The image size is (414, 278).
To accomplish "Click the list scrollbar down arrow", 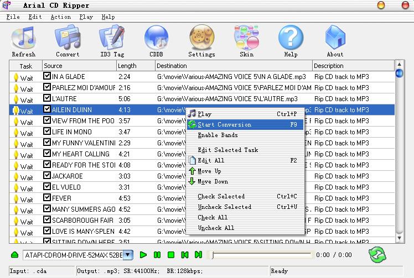I will [x=400, y=238].
